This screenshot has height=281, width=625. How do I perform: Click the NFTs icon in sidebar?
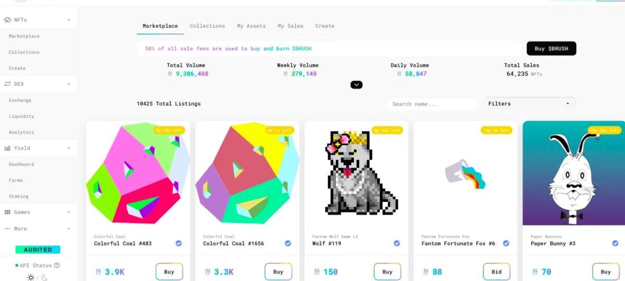tap(7, 20)
